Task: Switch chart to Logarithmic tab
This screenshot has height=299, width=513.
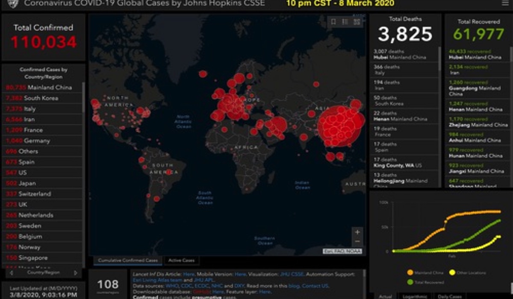Action: 415,296
